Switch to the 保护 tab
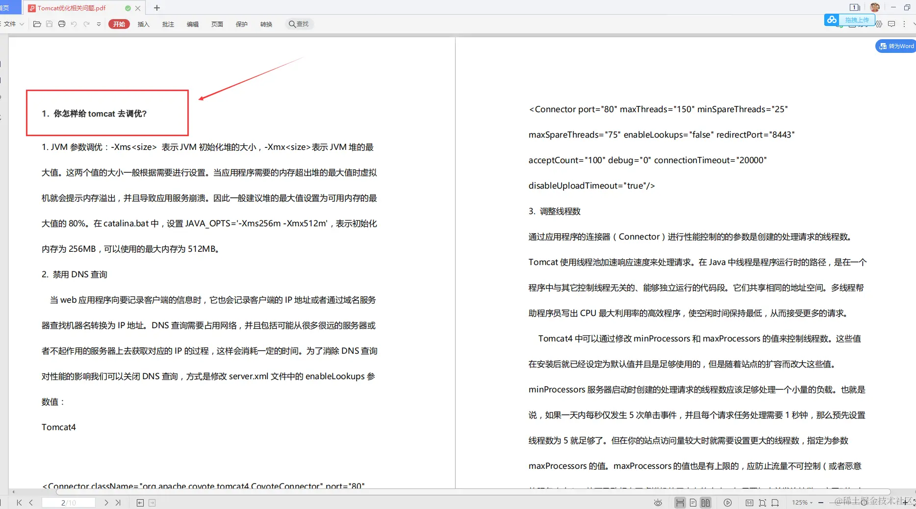Viewport: 916px width, 509px height. 242,24
